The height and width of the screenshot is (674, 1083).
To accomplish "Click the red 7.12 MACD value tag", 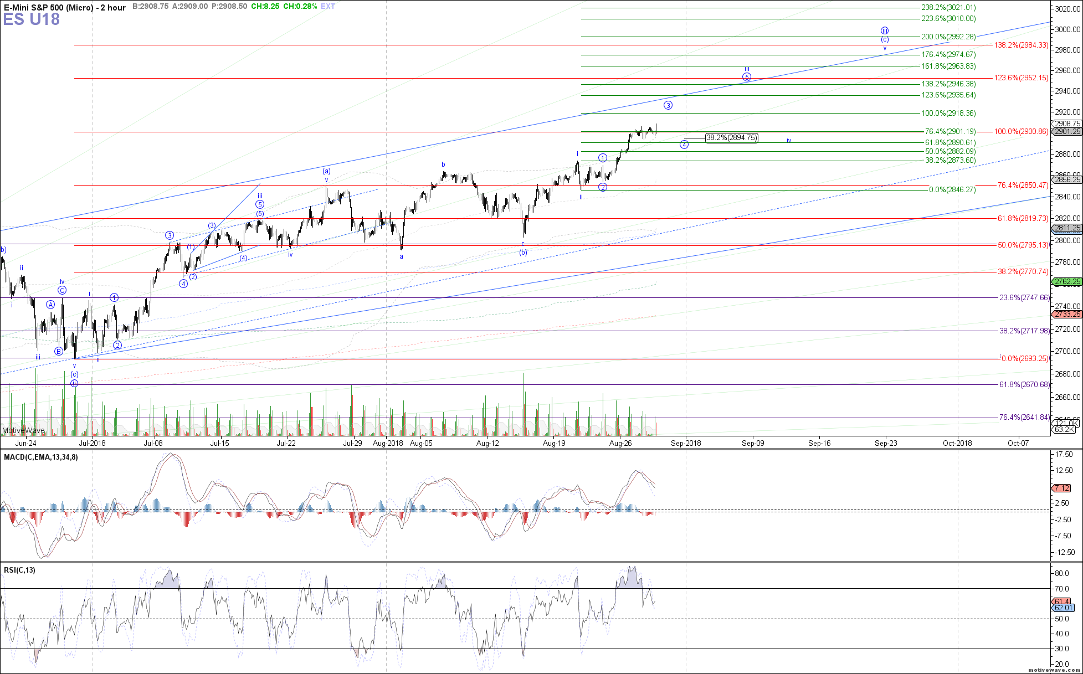I will tap(1061, 488).
